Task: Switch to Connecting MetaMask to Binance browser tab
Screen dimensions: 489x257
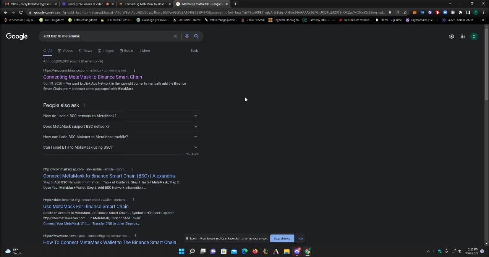Action: (x=144, y=4)
